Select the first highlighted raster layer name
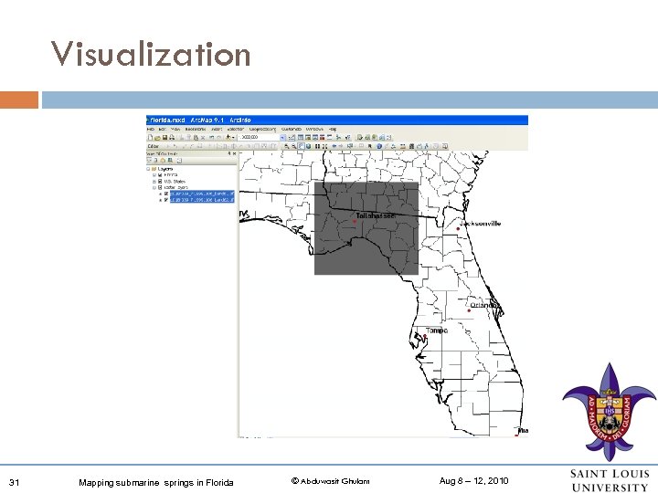The width and height of the screenshot is (658, 493). pyautogui.click(x=202, y=194)
